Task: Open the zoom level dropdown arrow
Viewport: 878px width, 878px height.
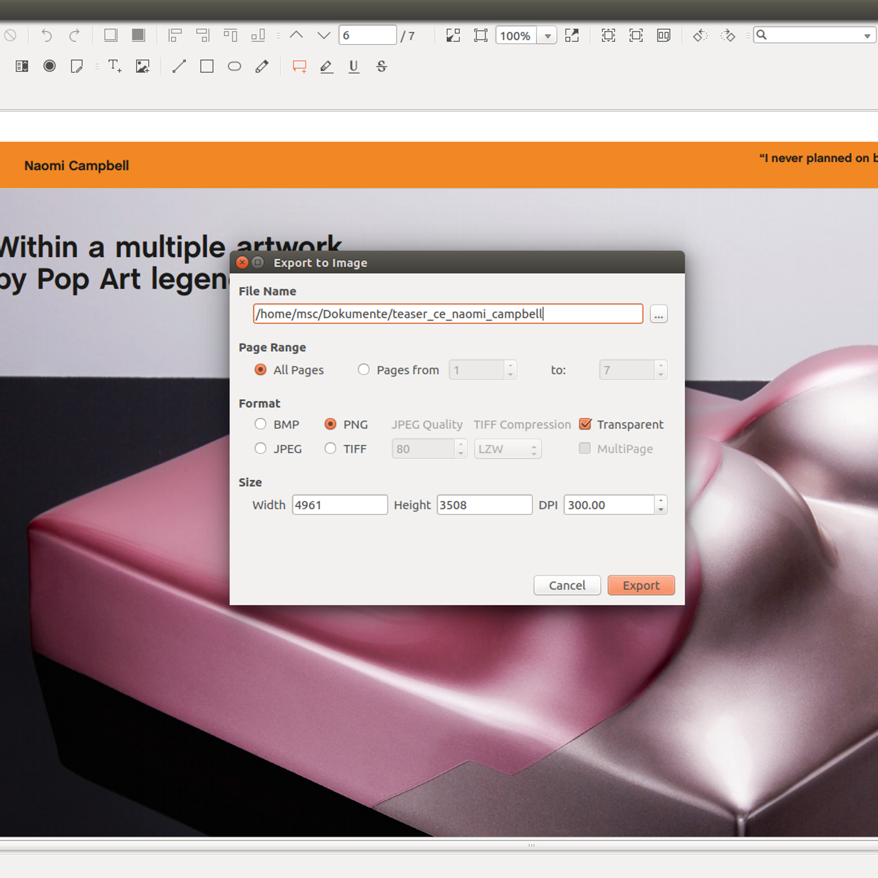Action: coord(547,36)
